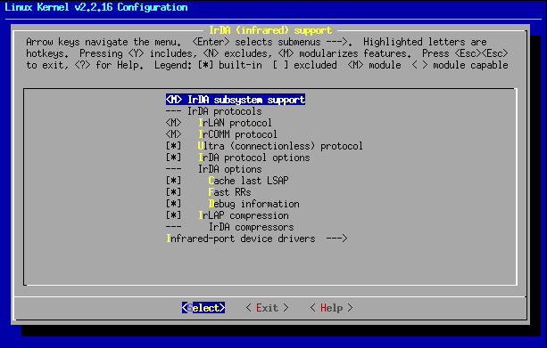Click the Exit button

pos(267,308)
